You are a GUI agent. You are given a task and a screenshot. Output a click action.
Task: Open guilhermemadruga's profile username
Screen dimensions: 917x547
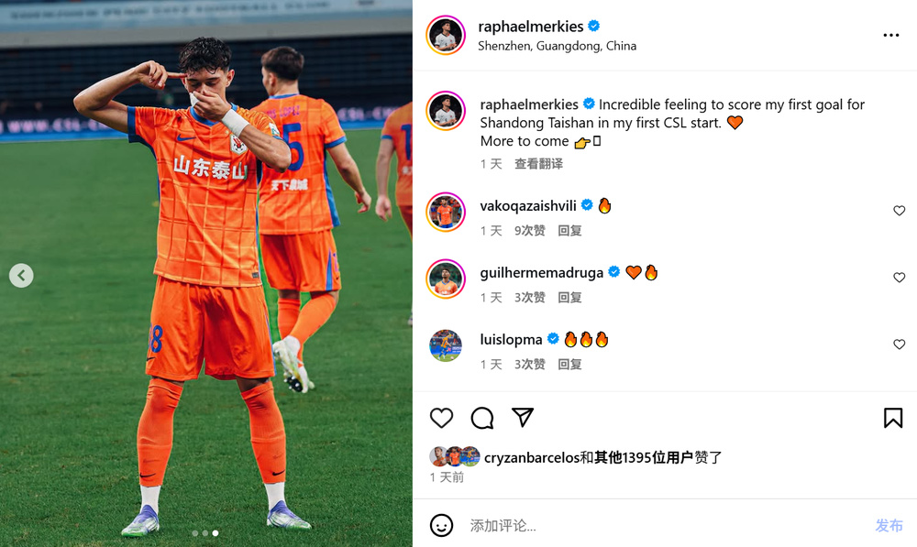point(541,273)
